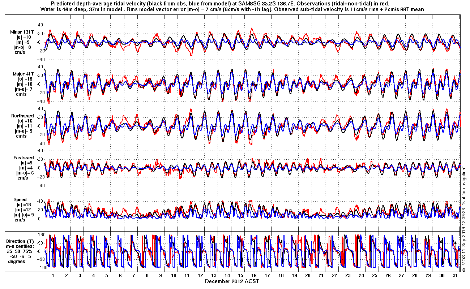Image resolution: width=470 pixels, height=289 pixels.
Task: Select the 'Eastward' panel label
Action: [x=23, y=158]
